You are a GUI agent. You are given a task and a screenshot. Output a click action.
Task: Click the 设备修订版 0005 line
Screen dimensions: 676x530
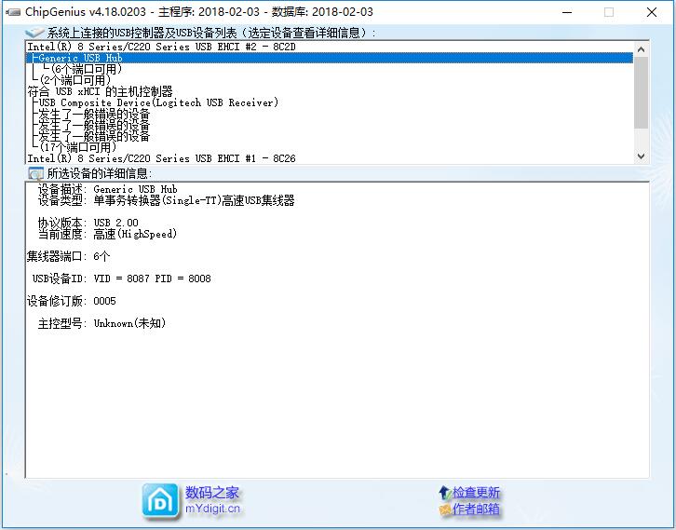point(72,301)
